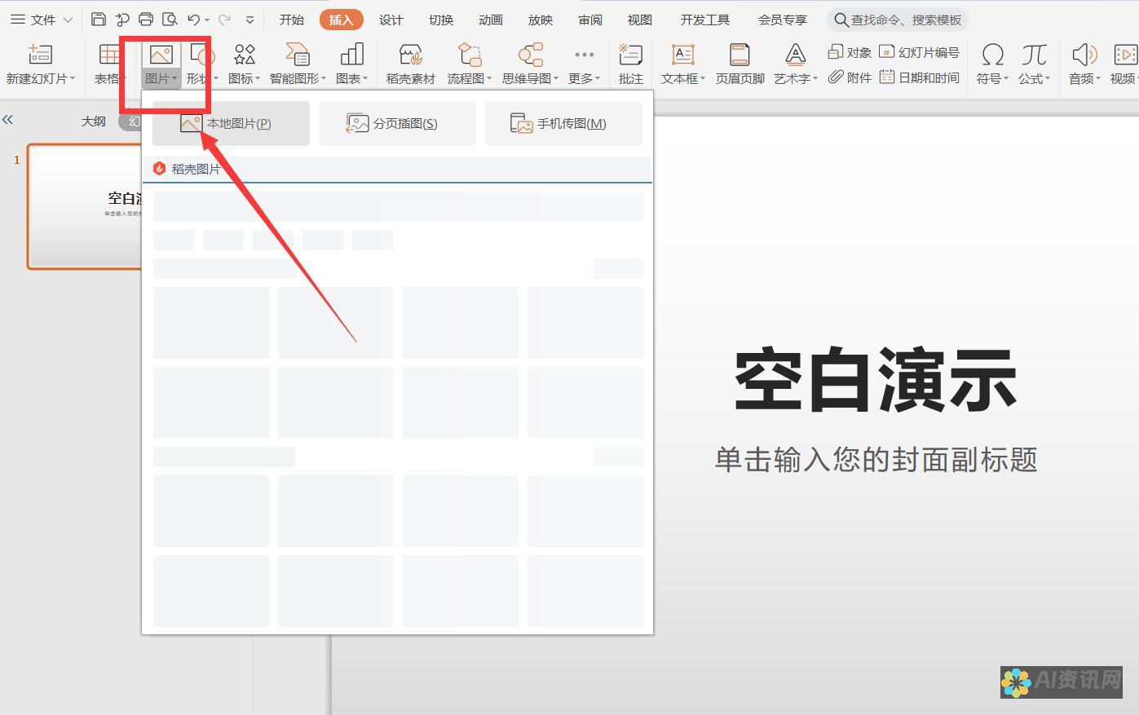The width and height of the screenshot is (1139, 715).
Task: Click the print preview icon
Action: pos(170,19)
